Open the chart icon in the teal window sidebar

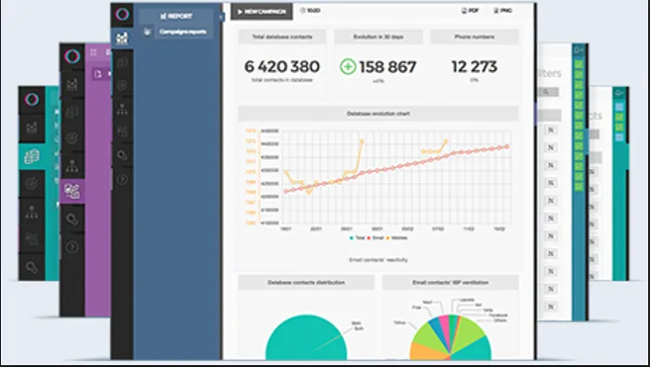(x=31, y=128)
